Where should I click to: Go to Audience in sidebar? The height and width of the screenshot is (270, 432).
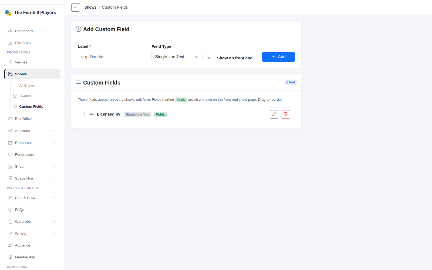(x=32, y=245)
